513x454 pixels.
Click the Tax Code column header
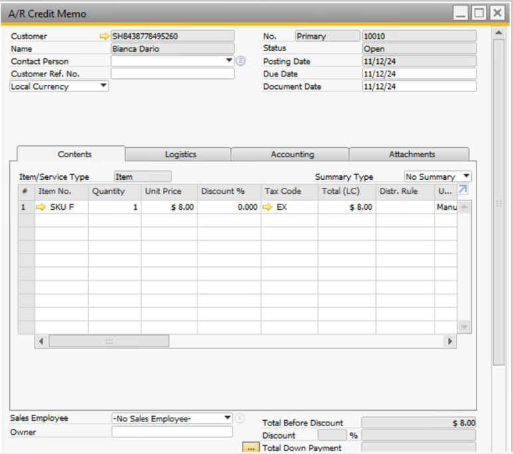290,191
